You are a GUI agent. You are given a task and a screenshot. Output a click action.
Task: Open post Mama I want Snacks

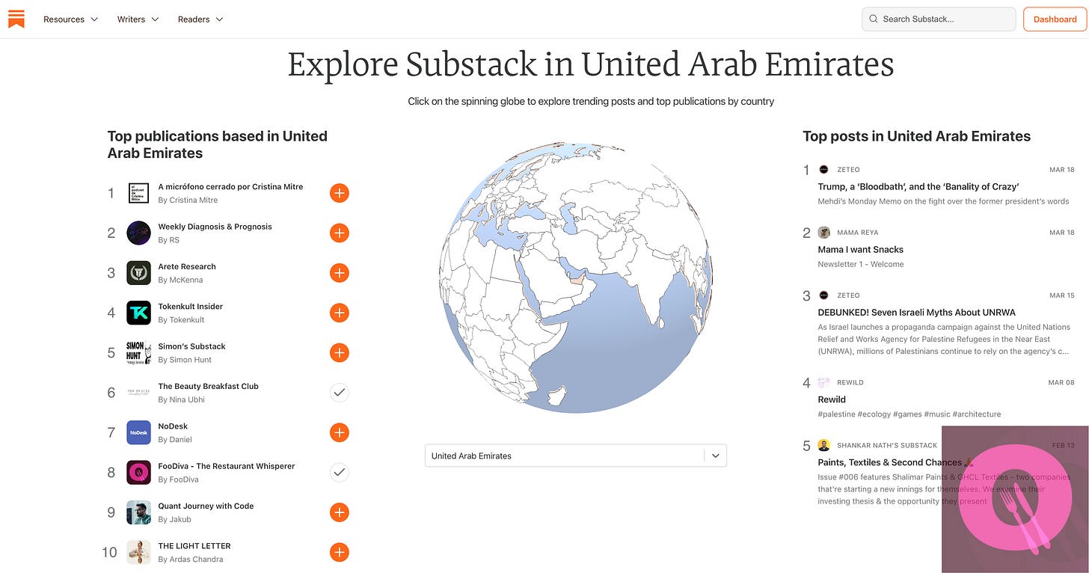coord(860,249)
